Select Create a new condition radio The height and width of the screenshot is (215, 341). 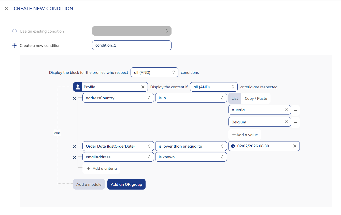(x=15, y=46)
